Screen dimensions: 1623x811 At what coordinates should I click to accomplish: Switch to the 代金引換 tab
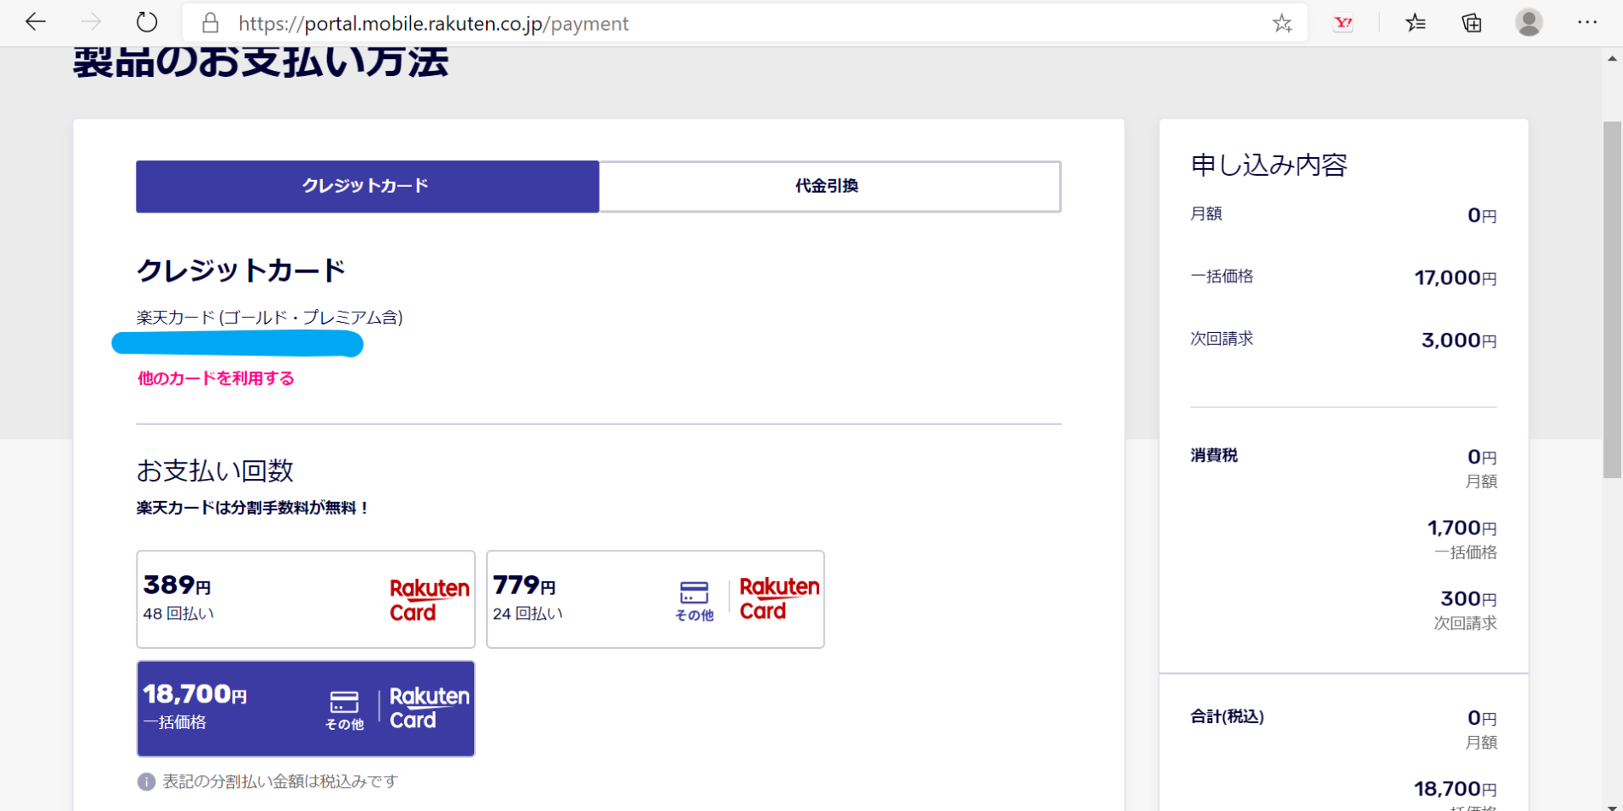(829, 186)
